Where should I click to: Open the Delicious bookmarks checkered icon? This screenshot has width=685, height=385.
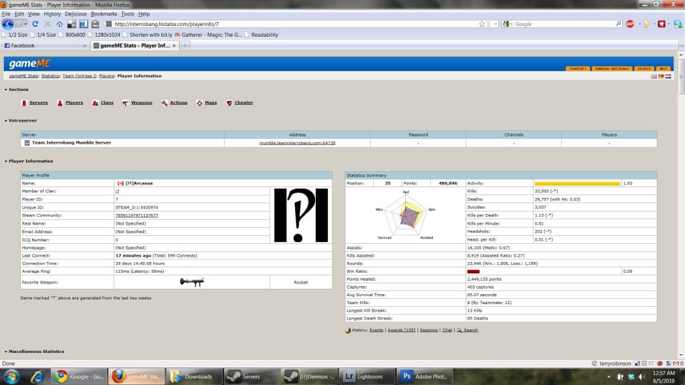coord(72,24)
